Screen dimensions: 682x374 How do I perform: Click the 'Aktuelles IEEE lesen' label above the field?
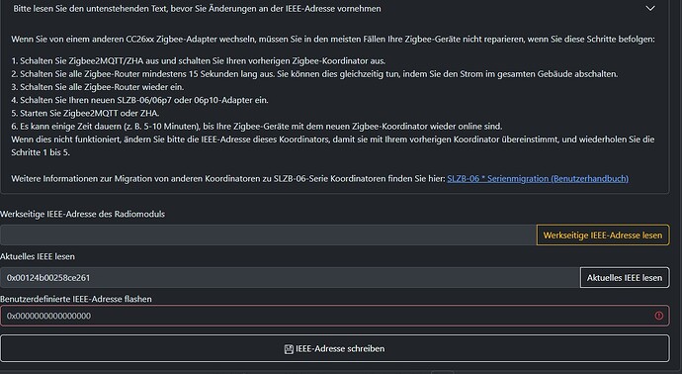[x=38, y=256]
